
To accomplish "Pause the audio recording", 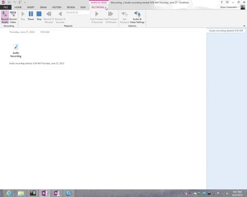I will pyautogui.click(x=31, y=16).
